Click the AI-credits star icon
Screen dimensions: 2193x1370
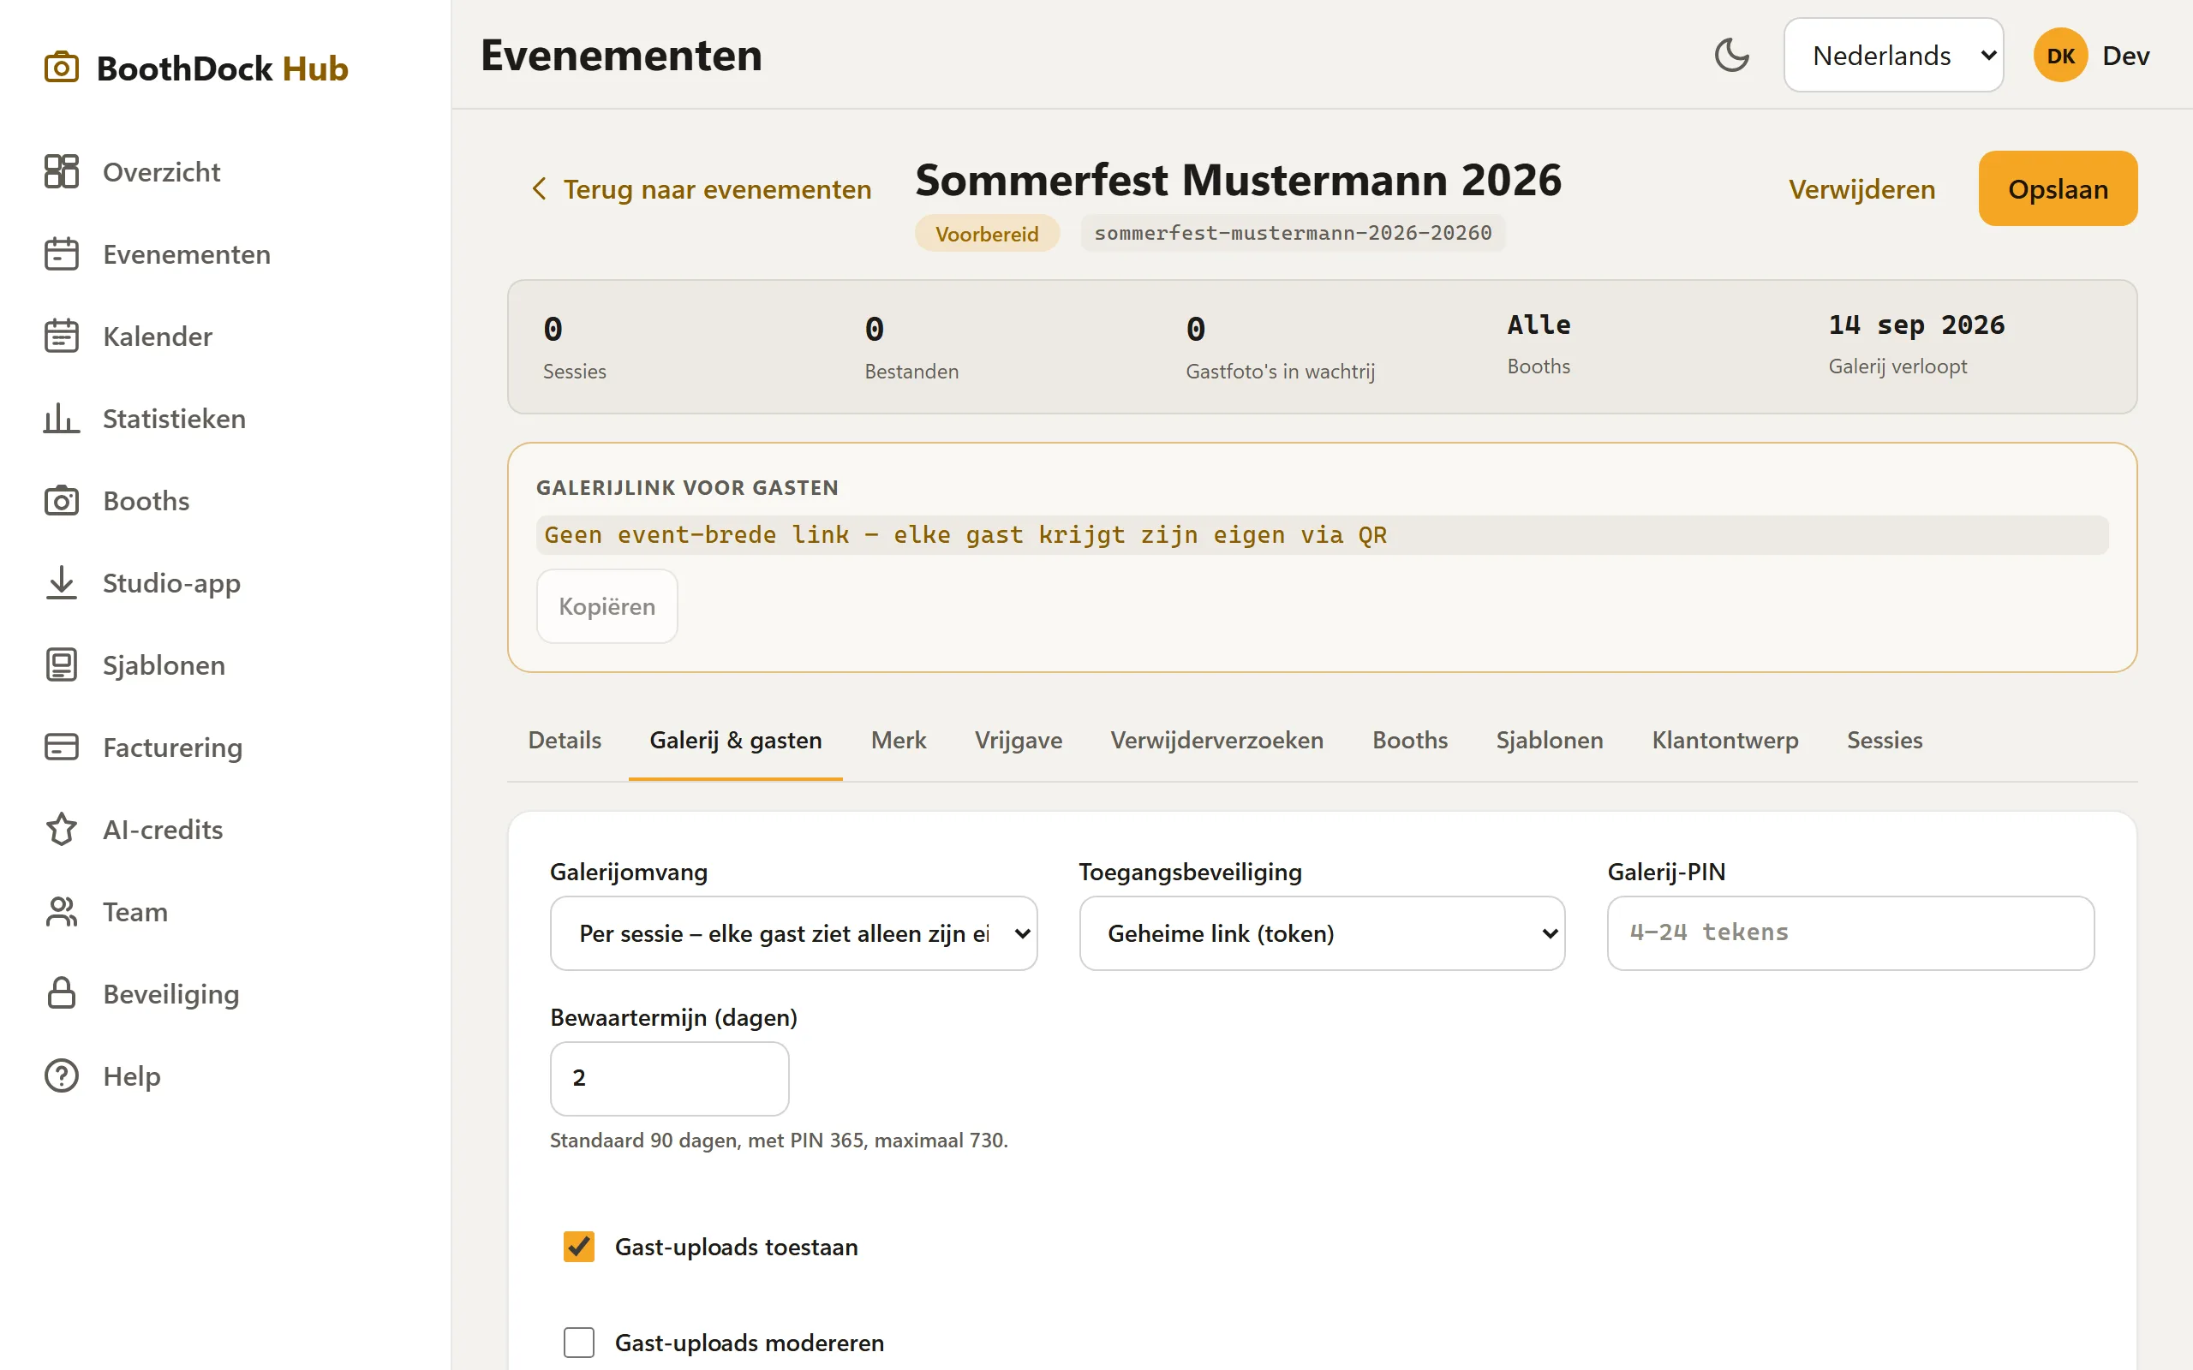tap(62, 829)
